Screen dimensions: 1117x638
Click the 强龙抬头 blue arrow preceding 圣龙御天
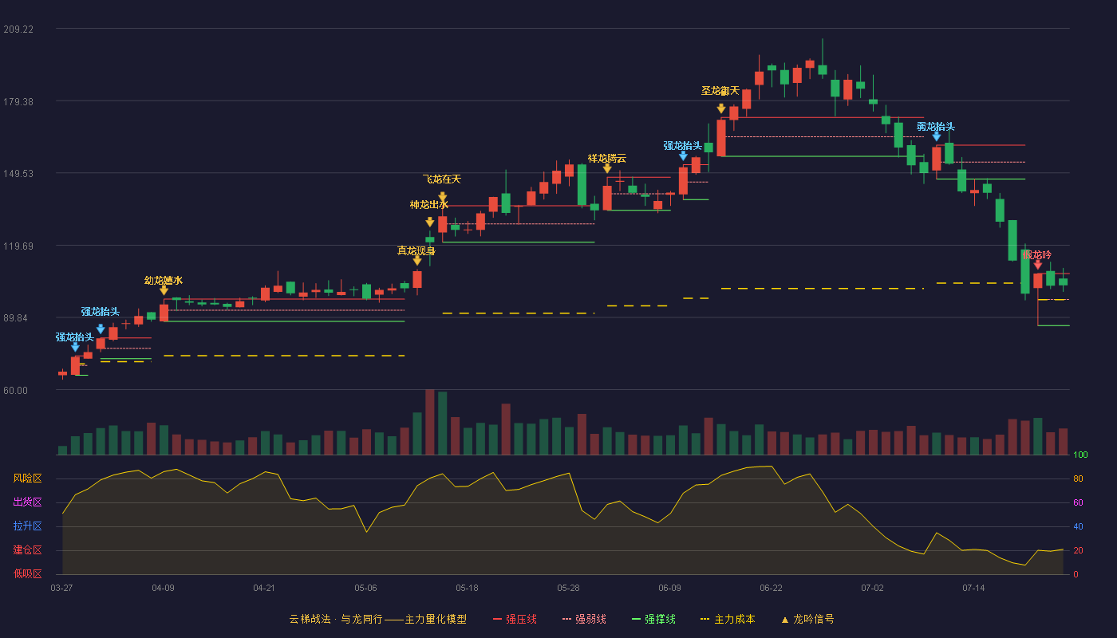[x=684, y=156]
